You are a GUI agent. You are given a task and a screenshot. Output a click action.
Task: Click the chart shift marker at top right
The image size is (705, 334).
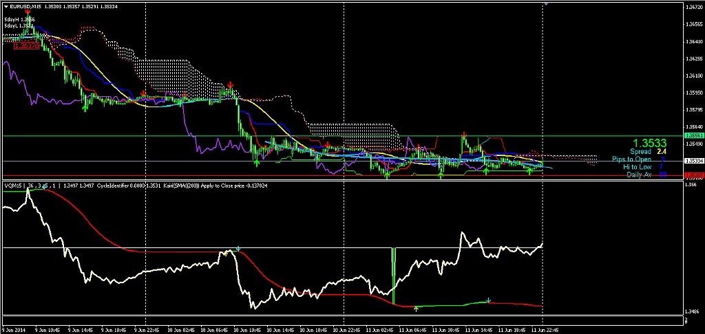pyautogui.click(x=546, y=3)
